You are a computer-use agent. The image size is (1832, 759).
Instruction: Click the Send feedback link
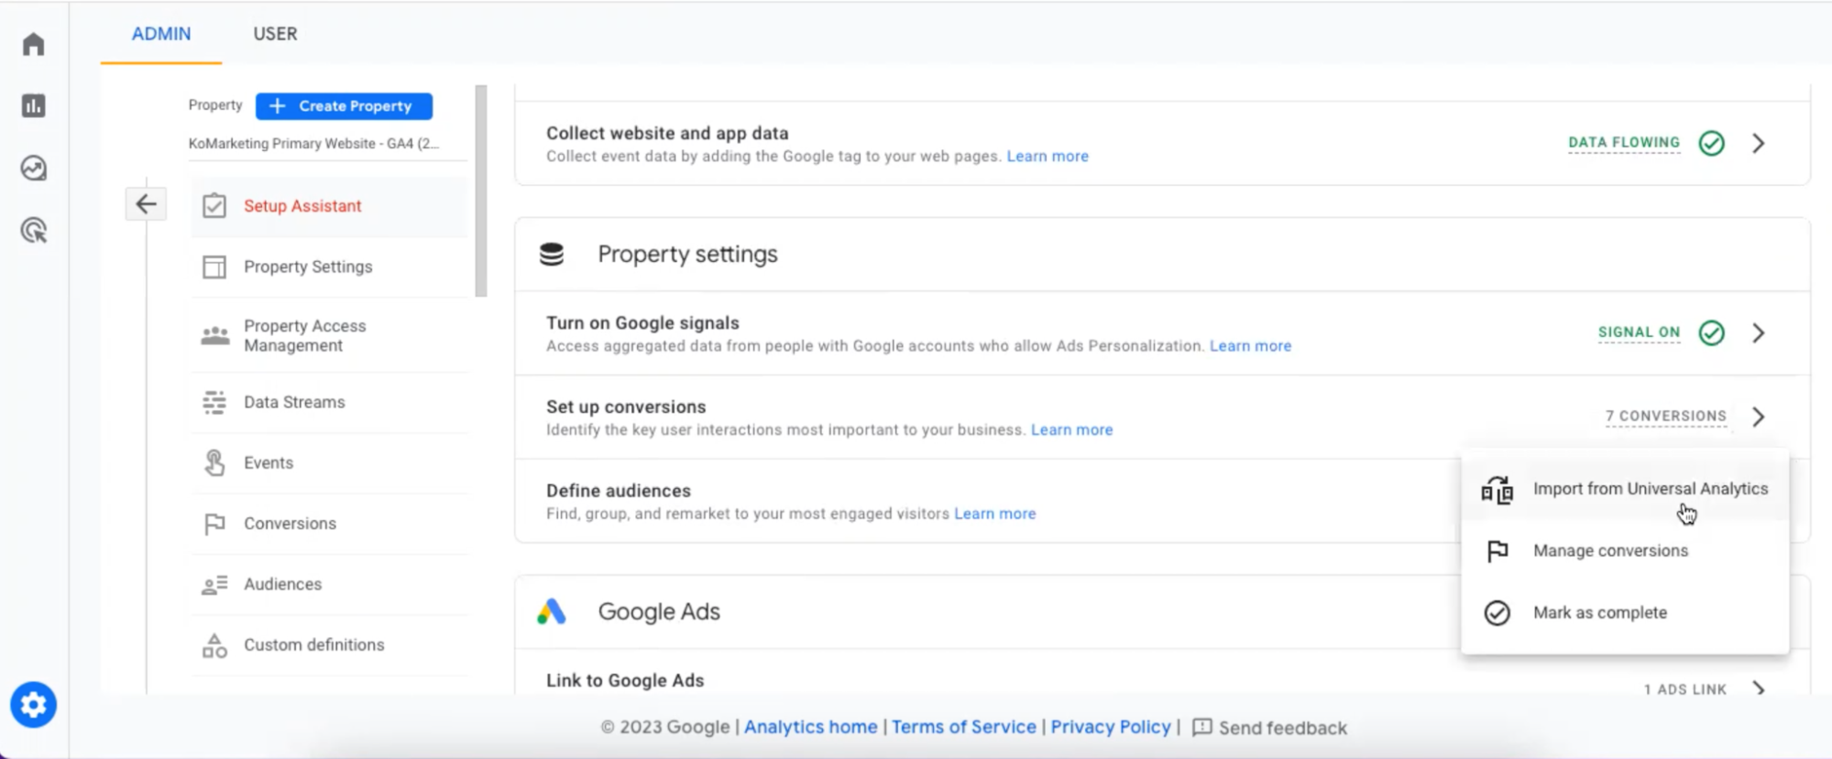click(1270, 728)
